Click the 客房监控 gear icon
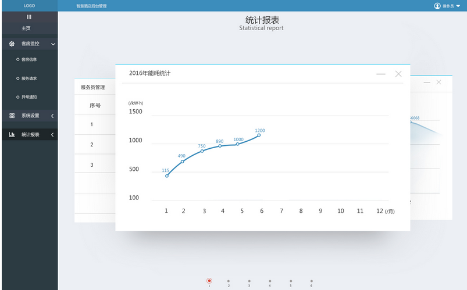467x290 pixels. coord(12,44)
